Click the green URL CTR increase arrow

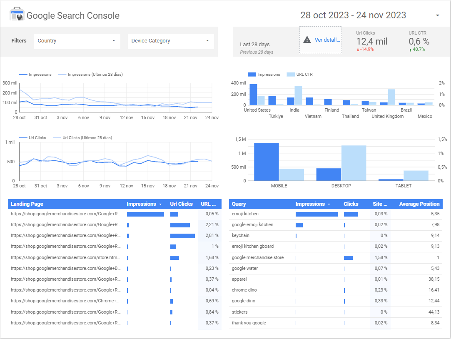tap(411, 50)
